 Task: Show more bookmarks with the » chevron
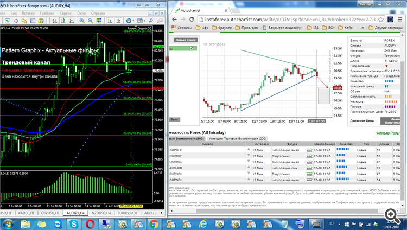point(363,28)
